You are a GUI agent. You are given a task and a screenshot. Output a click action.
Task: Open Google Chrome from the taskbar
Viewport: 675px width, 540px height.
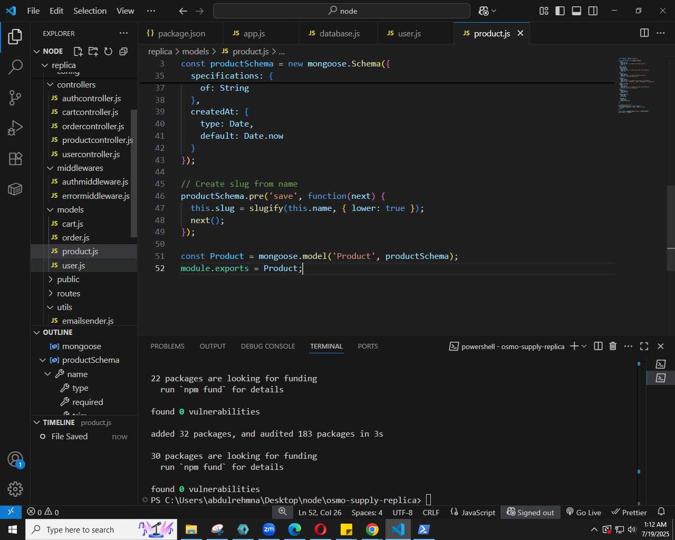point(372,529)
